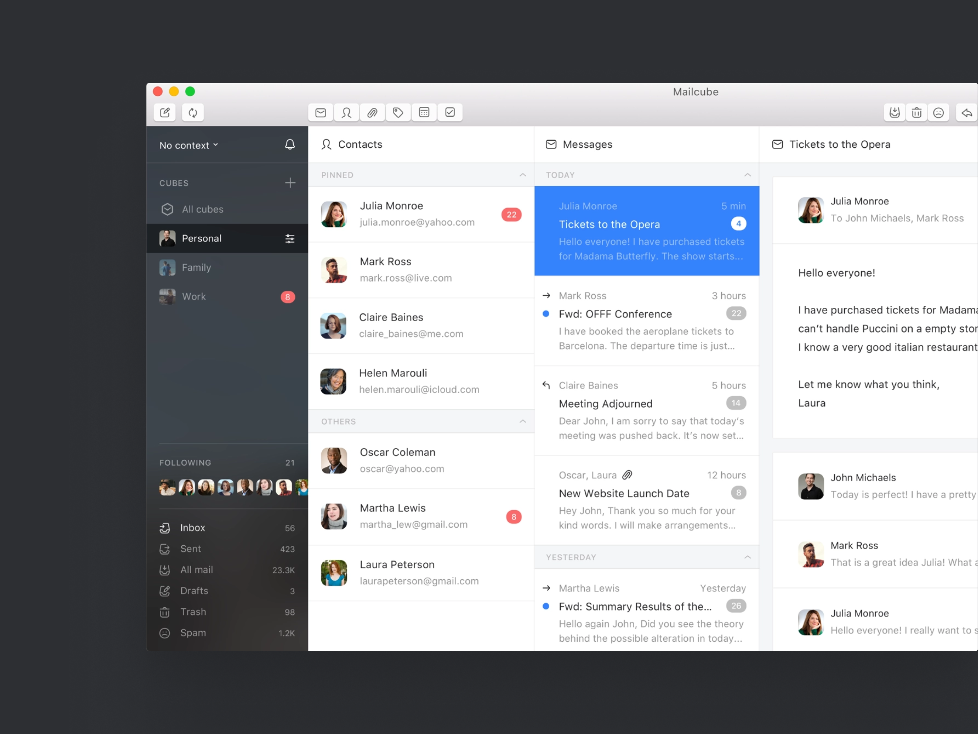Open the calendar toolbar icon
The height and width of the screenshot is (734, 978).
pos(424,112)
